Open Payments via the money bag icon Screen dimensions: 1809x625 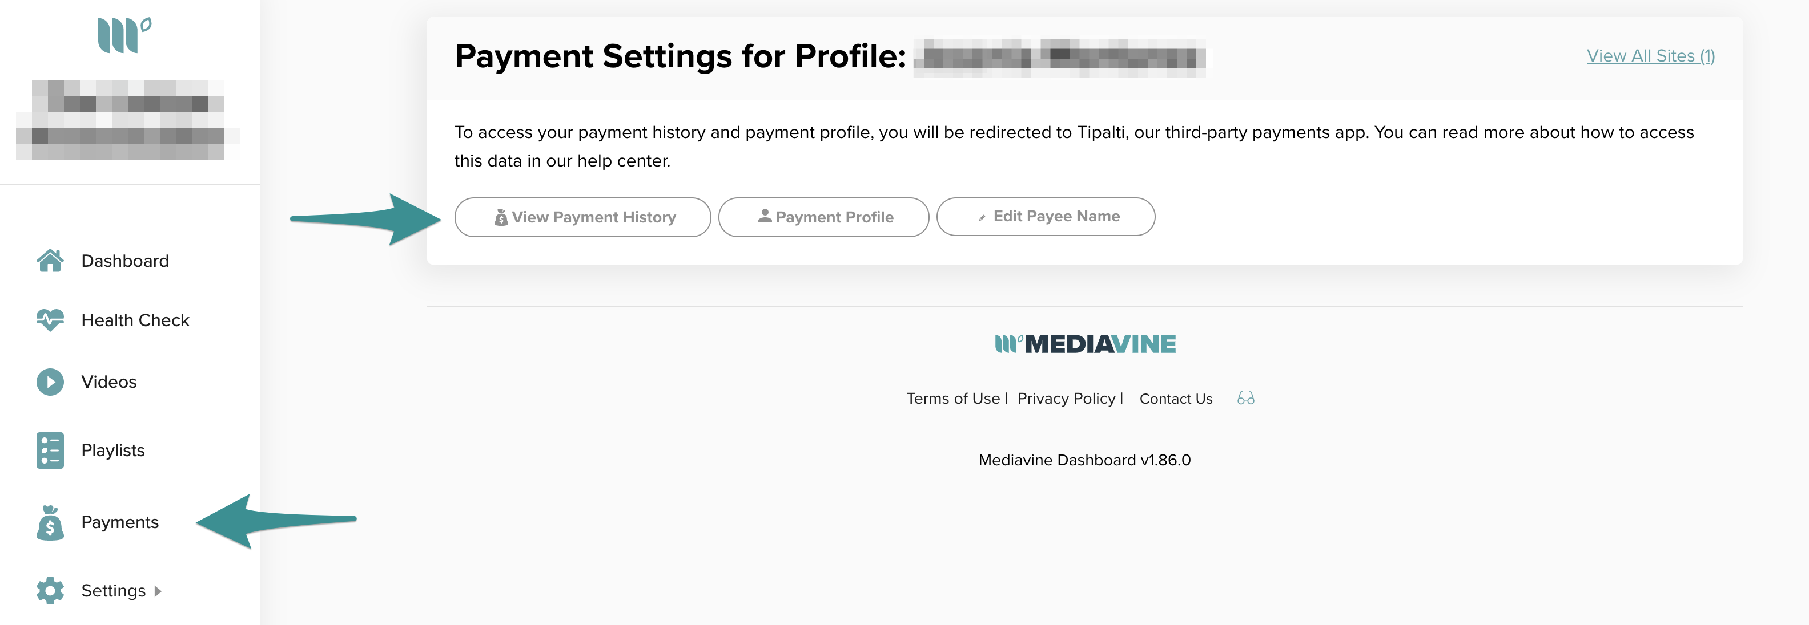pos(49,522)
